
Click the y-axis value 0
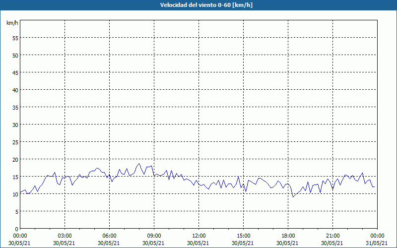(17, 229)
